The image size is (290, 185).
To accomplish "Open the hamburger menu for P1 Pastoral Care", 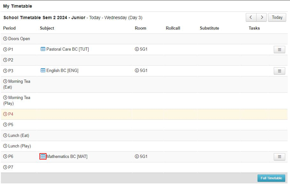I will click(x=279, y=50).
